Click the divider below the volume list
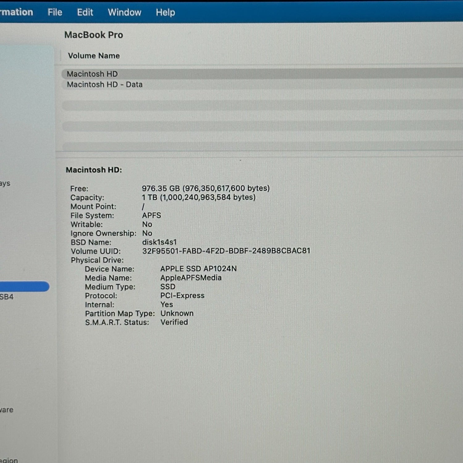463x463 pixels. (x=259, y=152)
